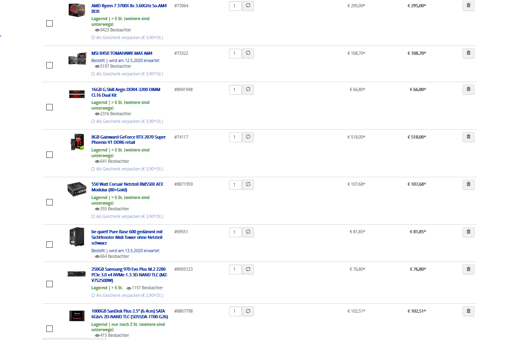Click the G.Skill Aegis RAM sticks thumbnail
The height and width of the screenshot is (340, 531).
tap(77, 94)
